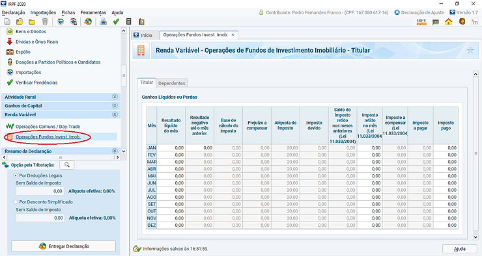Click DEZ Imposto pago cell
Viewport: 482px width, 256px height.
pos(446,225)
